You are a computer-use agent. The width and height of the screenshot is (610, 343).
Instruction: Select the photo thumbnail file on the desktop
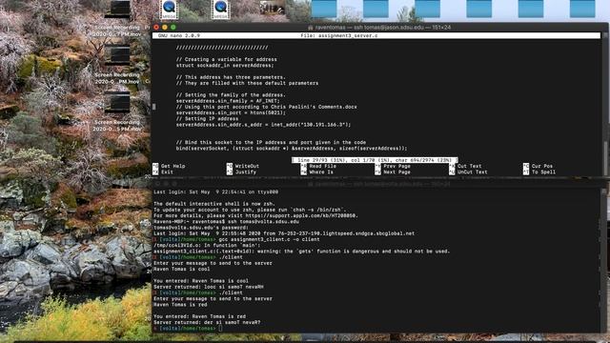[x=273, y=8]
